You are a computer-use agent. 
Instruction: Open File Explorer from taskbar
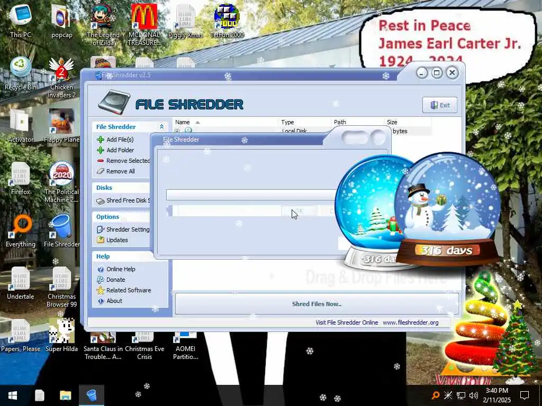(x=65, y=395)
